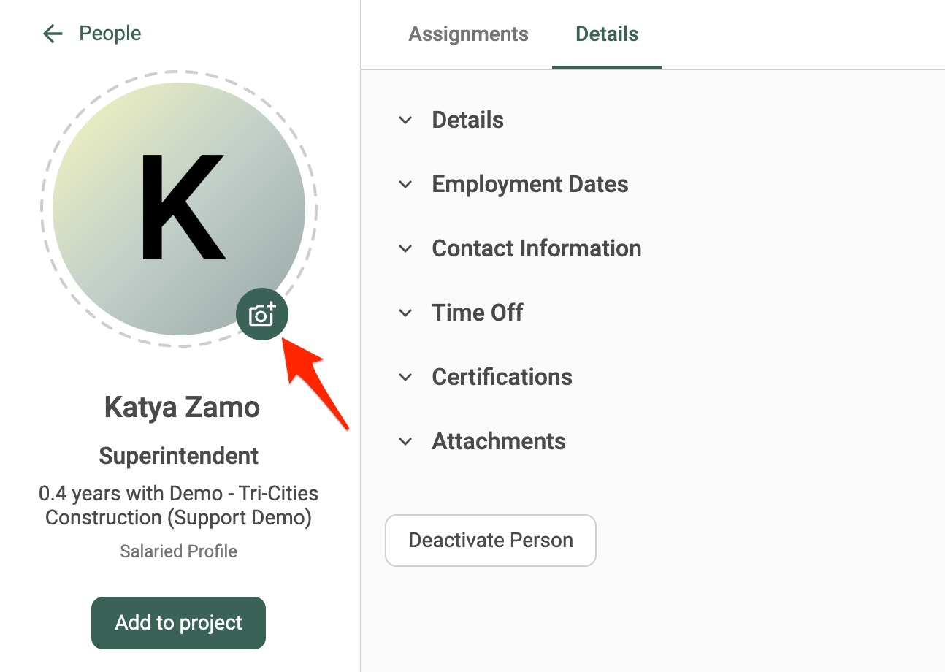
Task: Click the camera add-photo icon
Action: 262,315
